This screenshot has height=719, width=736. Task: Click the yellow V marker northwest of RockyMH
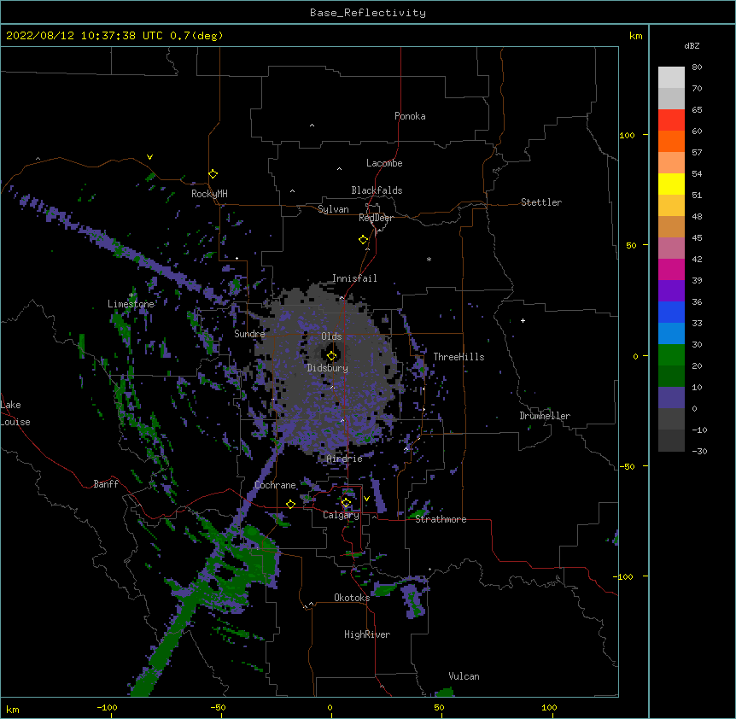tap(149, 157)
